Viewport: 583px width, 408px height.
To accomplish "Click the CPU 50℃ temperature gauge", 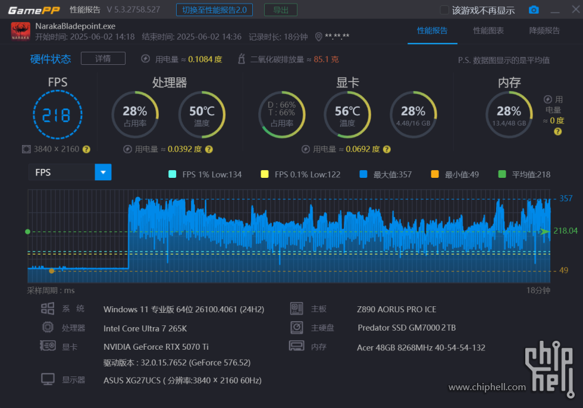I will coord(202,114).
